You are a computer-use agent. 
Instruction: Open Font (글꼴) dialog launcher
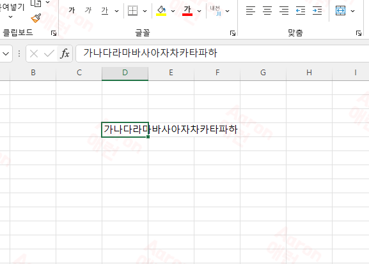233,33
